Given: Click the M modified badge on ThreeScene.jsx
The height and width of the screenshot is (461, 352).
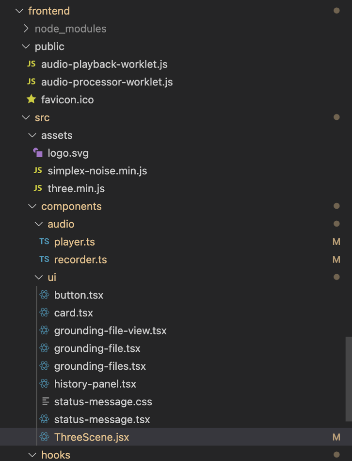Looking at the screenshot, I should 336,437.
